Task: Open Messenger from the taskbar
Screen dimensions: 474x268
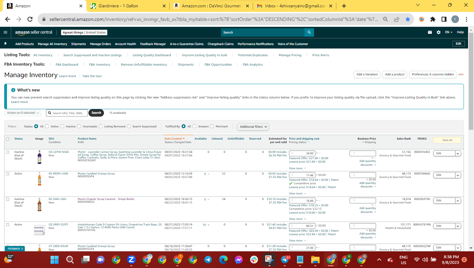Action: (239, 260)
